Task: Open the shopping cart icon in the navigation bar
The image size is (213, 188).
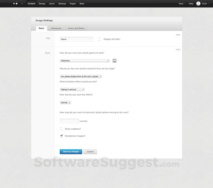Action: coord(22,3)
